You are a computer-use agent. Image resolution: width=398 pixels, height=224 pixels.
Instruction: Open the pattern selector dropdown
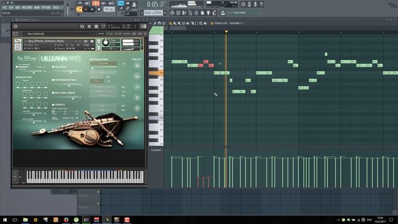(153, 12)
